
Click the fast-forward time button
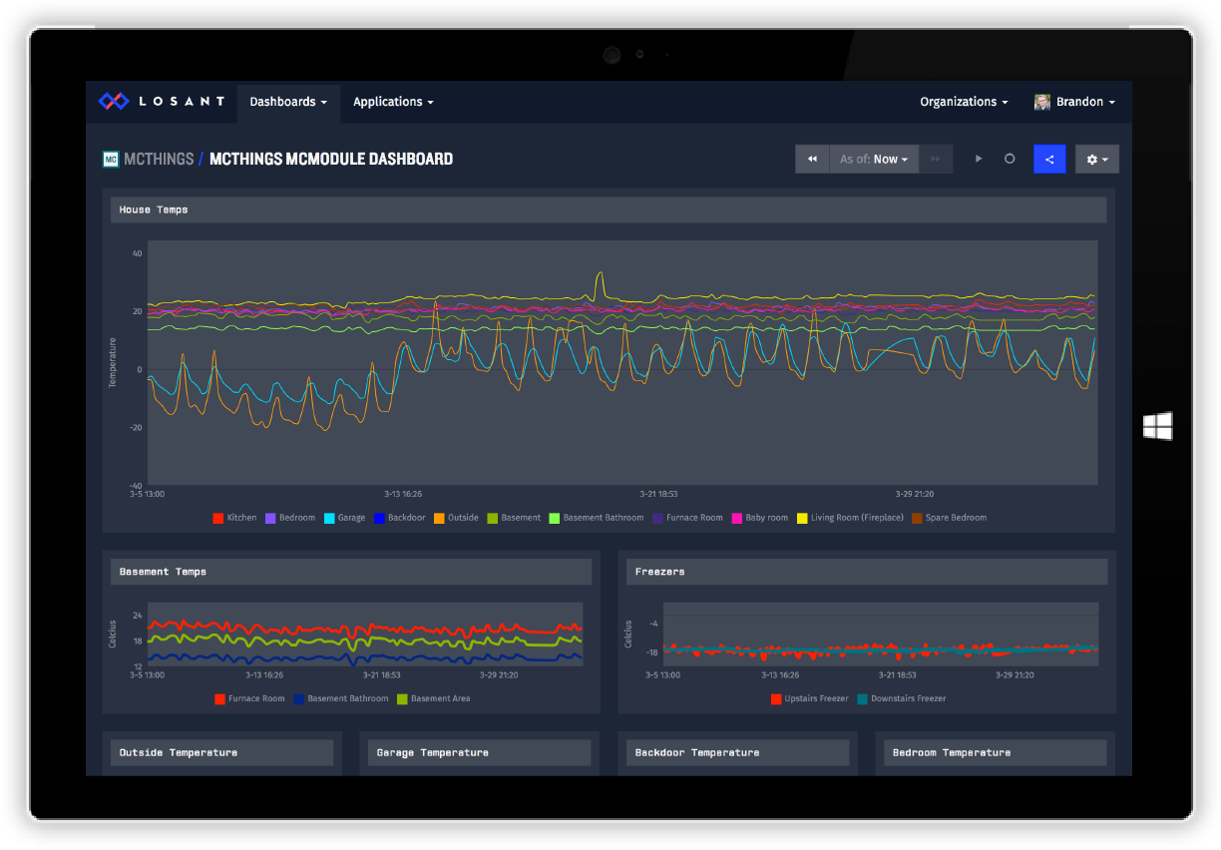pos(936,160)
